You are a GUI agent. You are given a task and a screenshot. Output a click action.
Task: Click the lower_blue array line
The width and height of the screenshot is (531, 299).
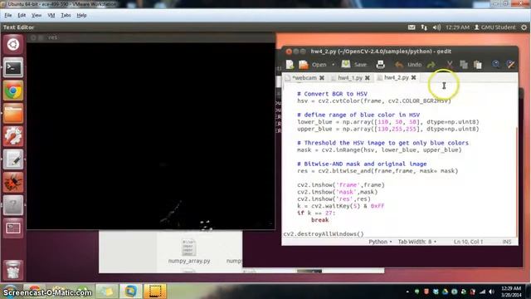[x=388, y=122]
